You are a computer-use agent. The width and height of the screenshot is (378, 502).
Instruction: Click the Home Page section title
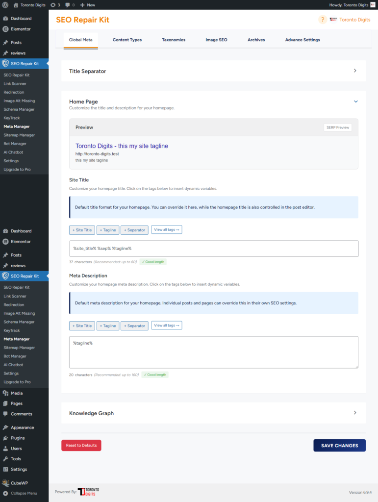coord(83,101)
